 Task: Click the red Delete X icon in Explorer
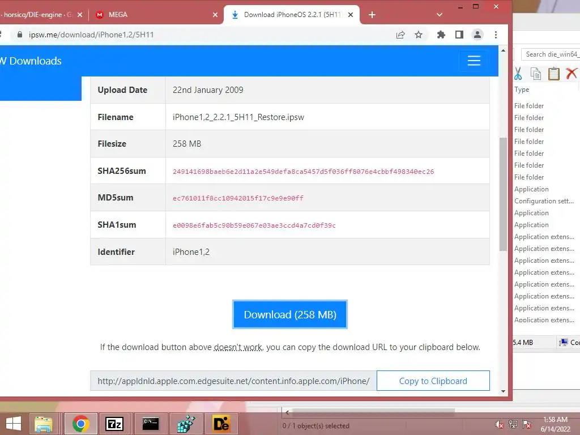coord(572,74)
